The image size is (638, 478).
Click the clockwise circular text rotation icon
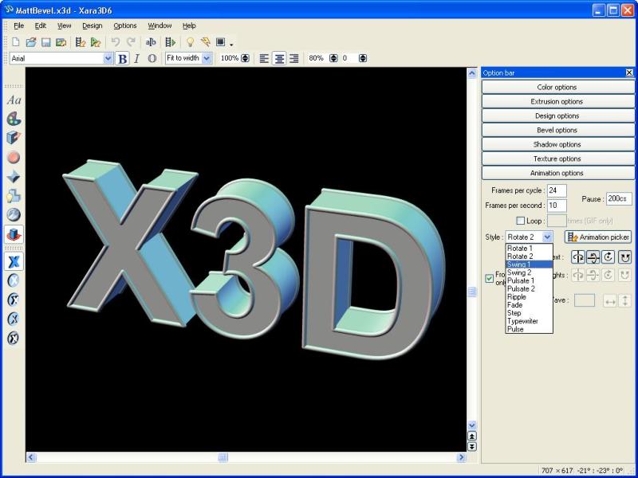click(608, 257)
